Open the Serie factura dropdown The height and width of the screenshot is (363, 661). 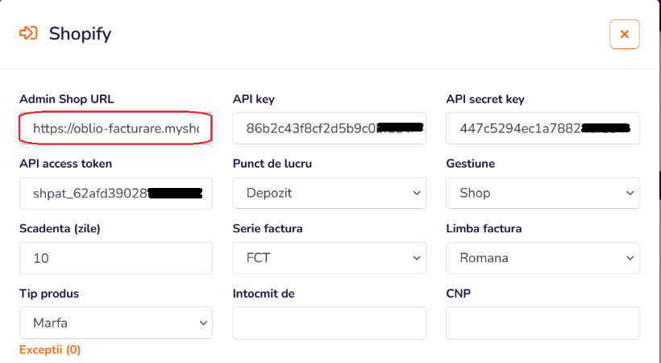click(329, 258)
